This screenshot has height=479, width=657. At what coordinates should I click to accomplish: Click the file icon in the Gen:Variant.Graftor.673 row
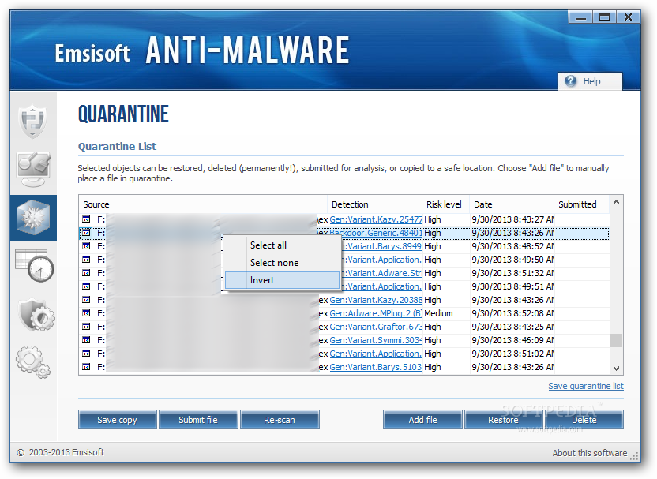(86, 326)
